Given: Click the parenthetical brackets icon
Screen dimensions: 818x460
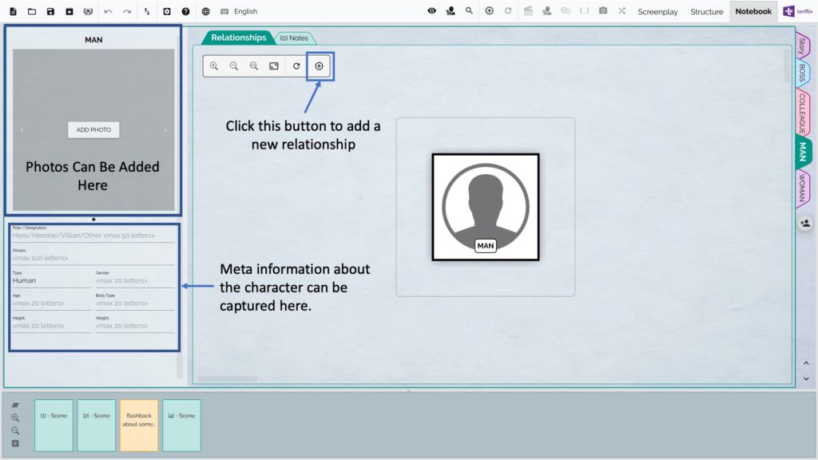Looking at the screenshot, I should click(584, 10).
